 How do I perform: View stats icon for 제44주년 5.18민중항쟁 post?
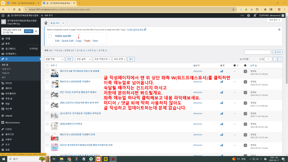[x=222, y=82]
